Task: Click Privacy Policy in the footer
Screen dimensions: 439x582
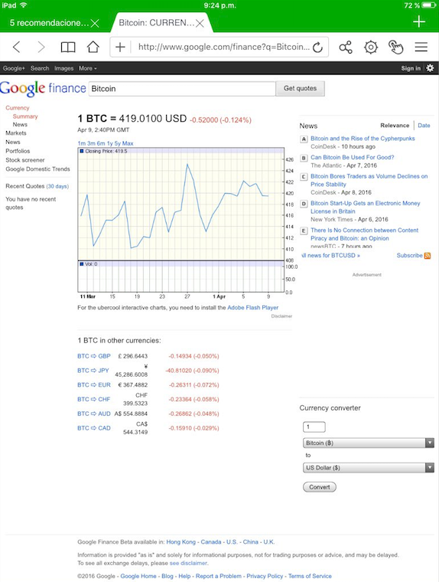Action: pyautogui.click(x=265, y=576)
